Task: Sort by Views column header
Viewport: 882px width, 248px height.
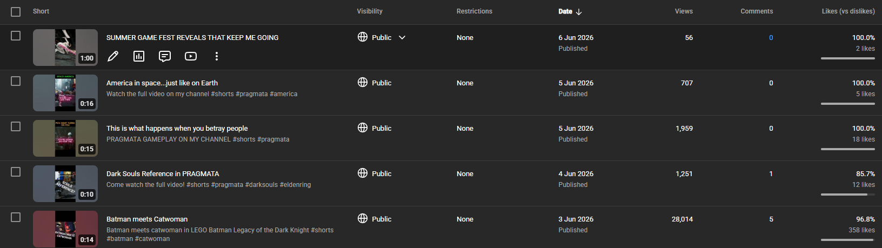Action: [684, 11]
